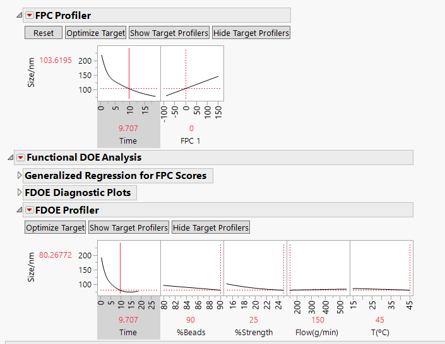Click Show Target Profilers in the FDOE Profiler
Screen dimensions: 445x344
pyautogui.click(x=129, y=227)
